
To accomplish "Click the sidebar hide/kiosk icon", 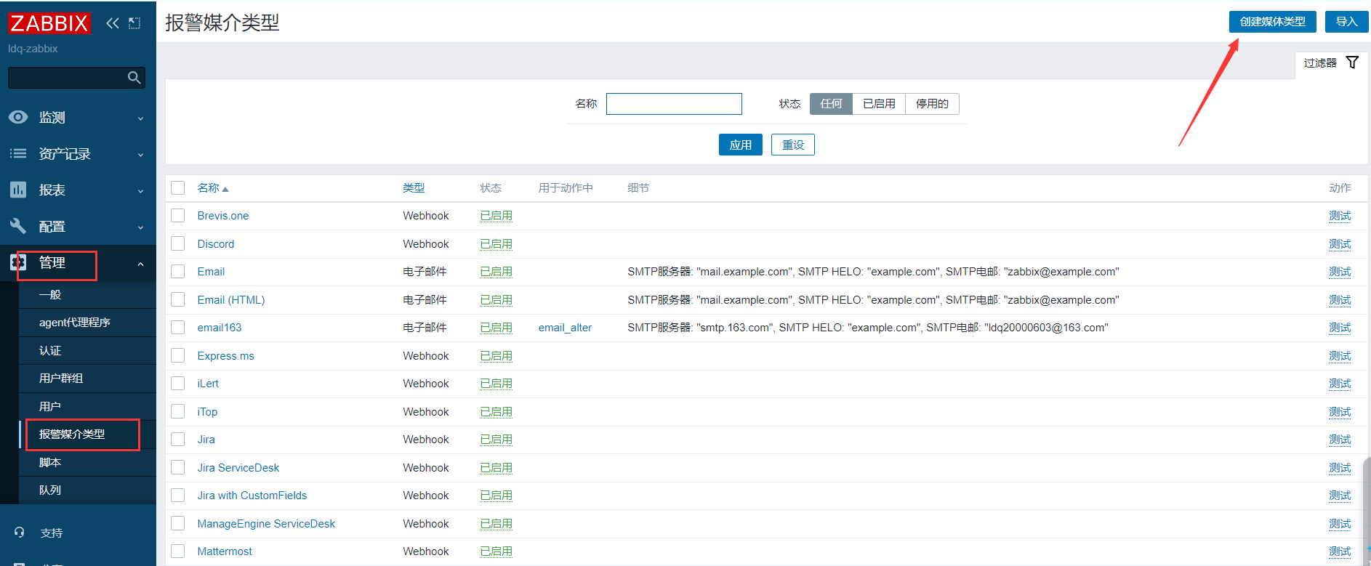I will [x=134, y=23].
